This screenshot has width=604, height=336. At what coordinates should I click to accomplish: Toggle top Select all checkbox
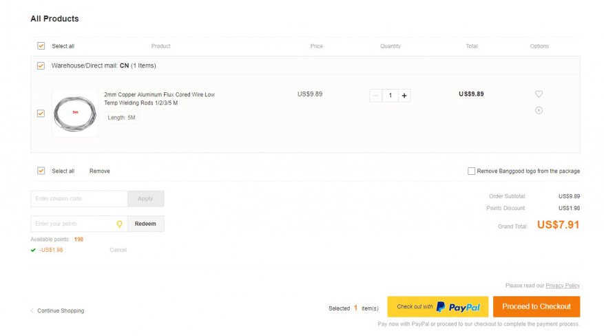point(41,46)
